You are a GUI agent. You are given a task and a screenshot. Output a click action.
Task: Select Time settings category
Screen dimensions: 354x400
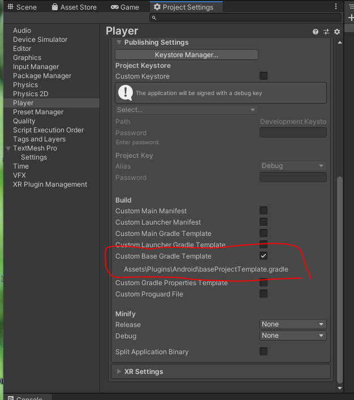tap(21, 166)
